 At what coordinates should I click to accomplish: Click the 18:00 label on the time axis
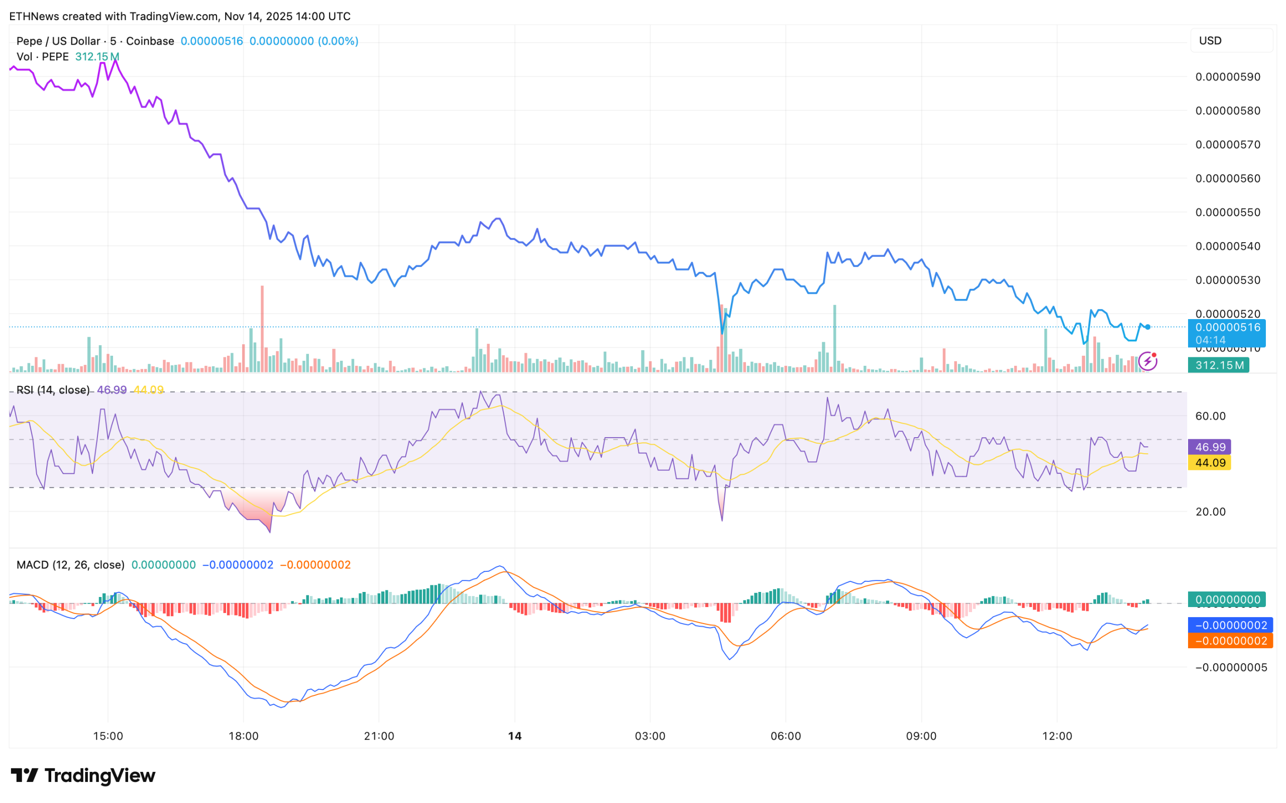(243, 736)
